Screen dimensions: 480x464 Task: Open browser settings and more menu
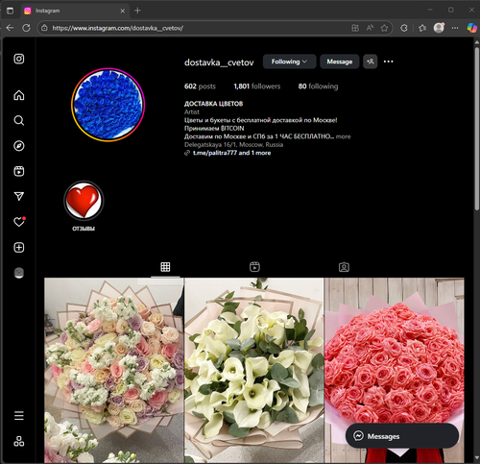(x=455, y=28)
